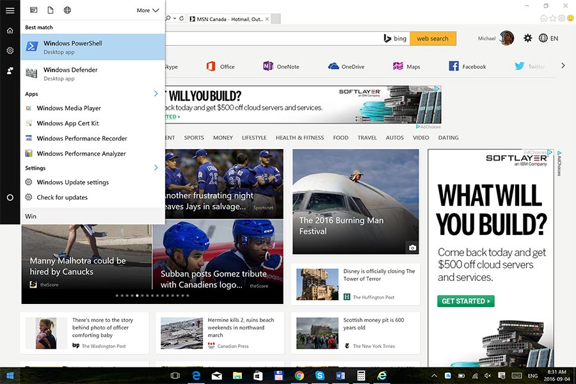Refresh the page in Internet Explorer
This screenshot has width=576, height=384.
(182, 19)
